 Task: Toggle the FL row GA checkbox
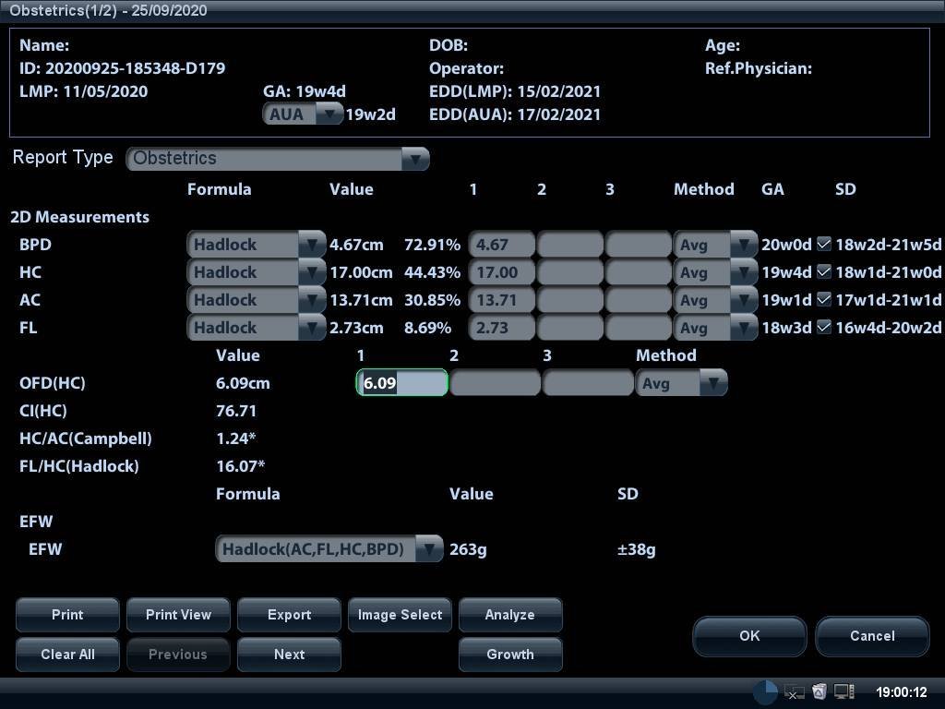(824, 328)
